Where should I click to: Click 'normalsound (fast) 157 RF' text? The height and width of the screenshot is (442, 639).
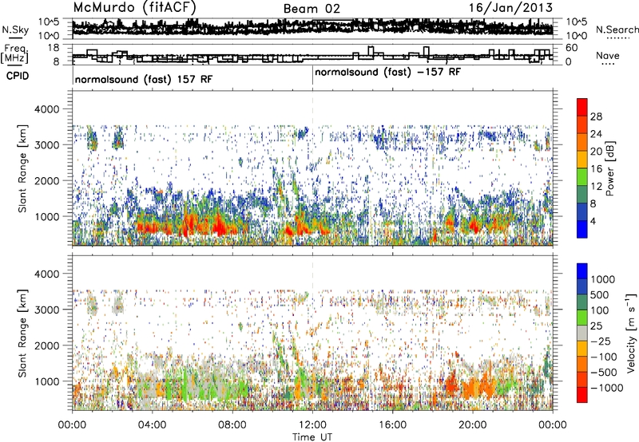tap(144, 79)
